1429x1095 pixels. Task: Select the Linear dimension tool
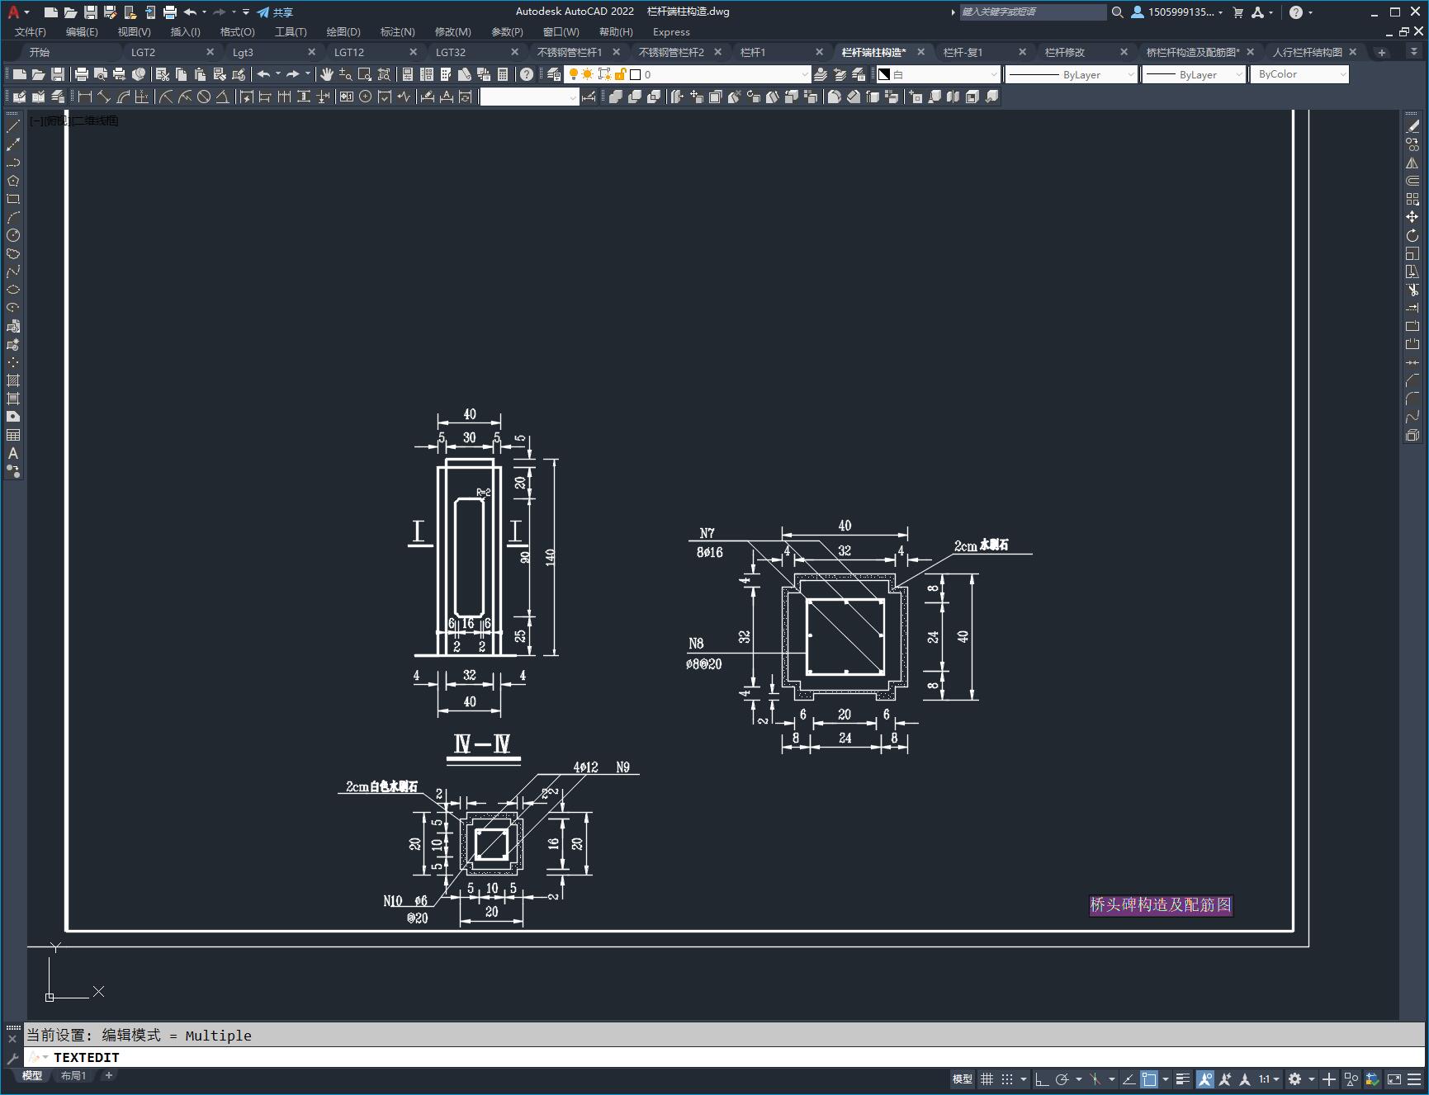(85, 97)
